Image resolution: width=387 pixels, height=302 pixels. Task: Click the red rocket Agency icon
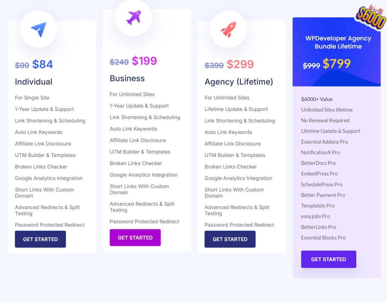pos(228,29)
